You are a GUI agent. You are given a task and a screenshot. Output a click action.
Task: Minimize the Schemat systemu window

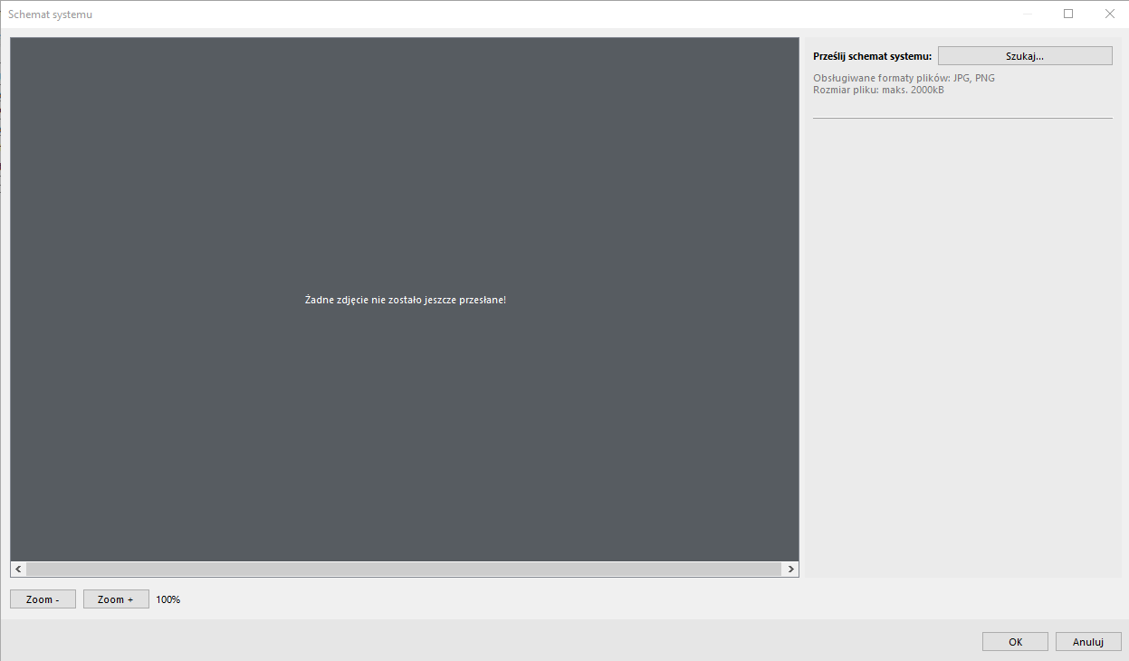[1028, 14]
